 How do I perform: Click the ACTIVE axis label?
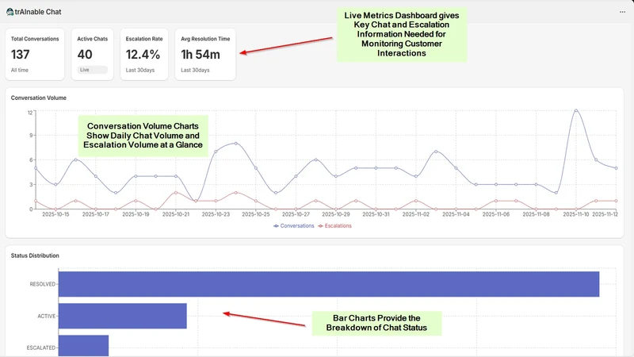click(47, 316)
